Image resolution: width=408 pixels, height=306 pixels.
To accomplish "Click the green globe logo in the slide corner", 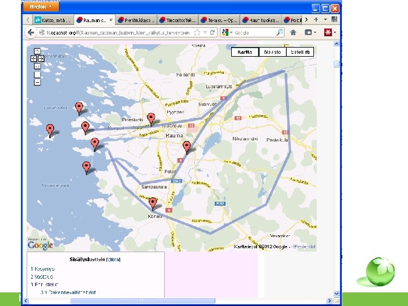I will 380,271.
